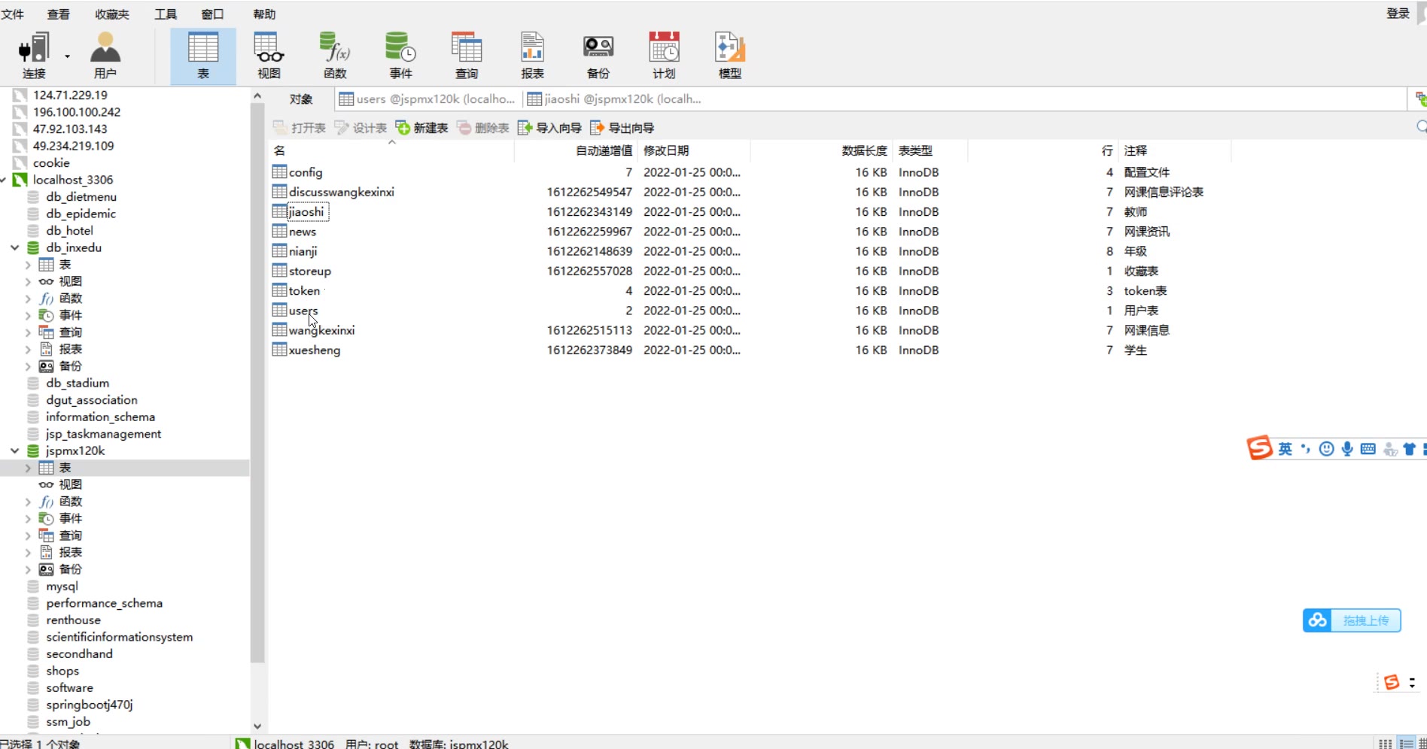Open the 计划 schedule toolbar icon
The image size is (1427, 749).
point(664,56)
